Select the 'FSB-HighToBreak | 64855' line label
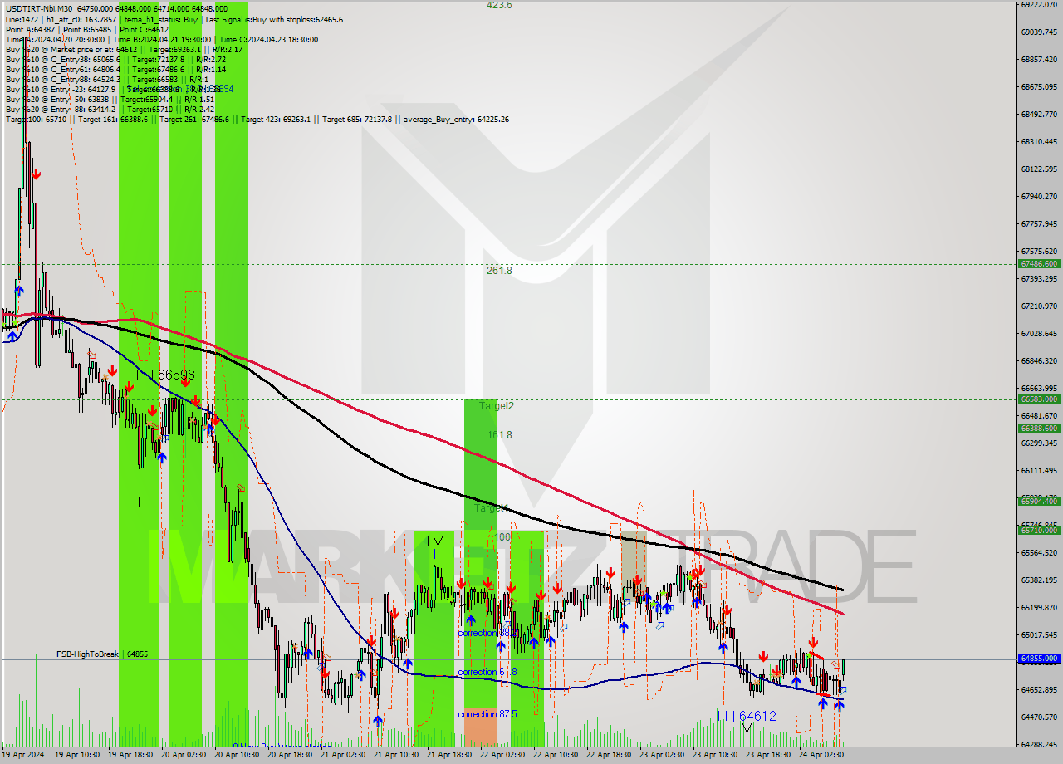This screenshot has height=764, width=1063. click(102, 654)
